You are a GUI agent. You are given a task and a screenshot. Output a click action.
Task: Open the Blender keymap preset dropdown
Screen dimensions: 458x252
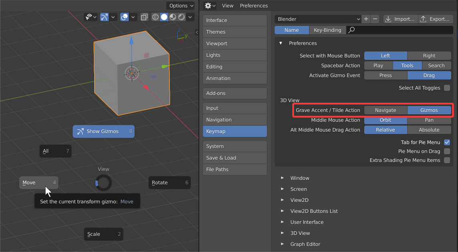coord(317,19)
